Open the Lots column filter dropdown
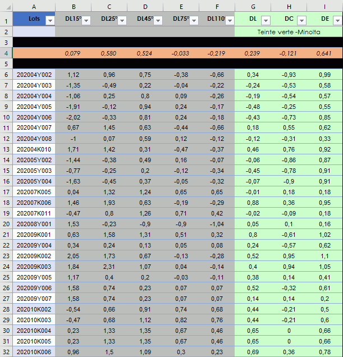The width and height of the screenshot is (343, 357). pos(49,20)
